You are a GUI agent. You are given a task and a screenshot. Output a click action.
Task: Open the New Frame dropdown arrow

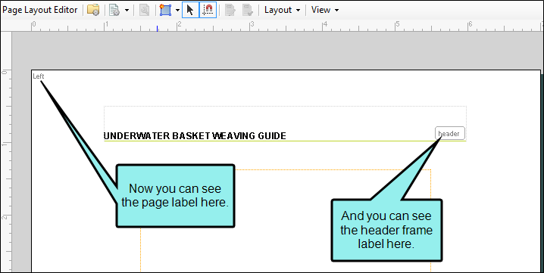[x=177, y=10]
